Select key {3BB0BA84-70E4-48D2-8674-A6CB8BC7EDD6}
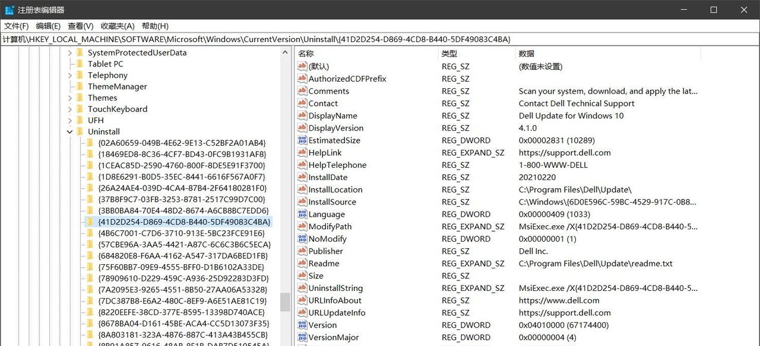 tap(183, 210)
